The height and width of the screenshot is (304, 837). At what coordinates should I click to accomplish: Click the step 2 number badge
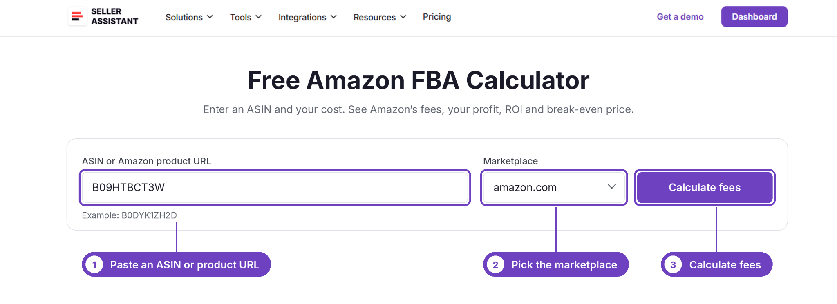click(495, 265)
